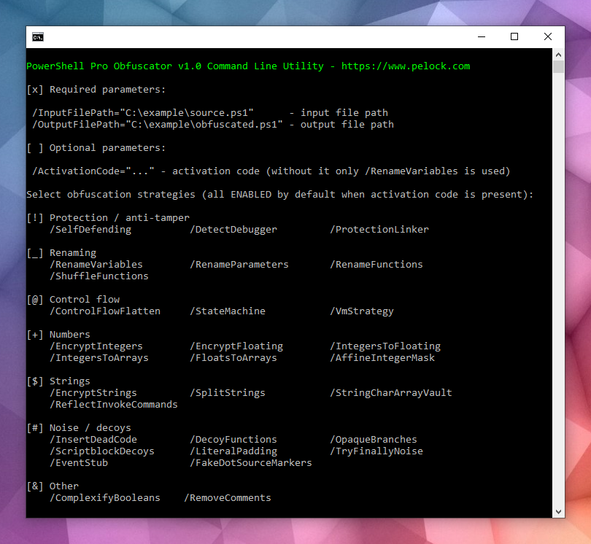591x544 pixels.
Task: Click the /ProtectionLinker option text
Action: (x=379, y=230)
